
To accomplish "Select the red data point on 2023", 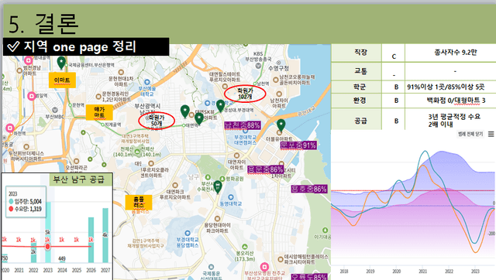I will click(47, 246).
